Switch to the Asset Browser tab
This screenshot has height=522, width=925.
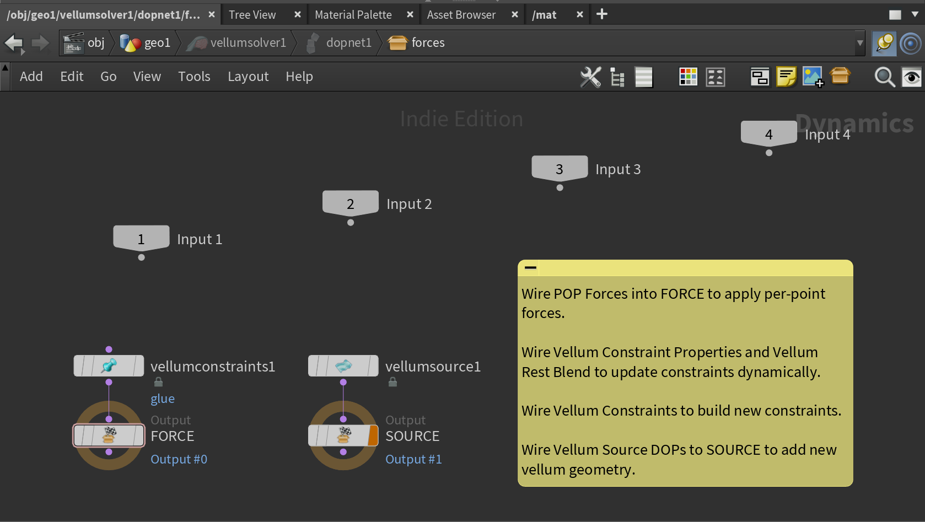461,15
